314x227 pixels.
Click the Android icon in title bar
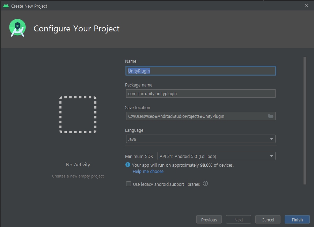click(6, 6)
